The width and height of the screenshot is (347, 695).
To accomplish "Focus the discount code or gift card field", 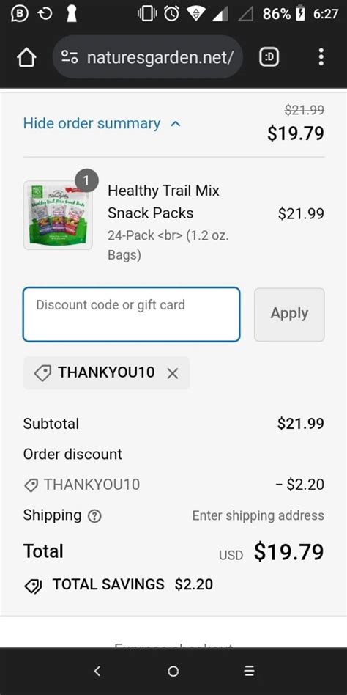I will coord(132,315).
